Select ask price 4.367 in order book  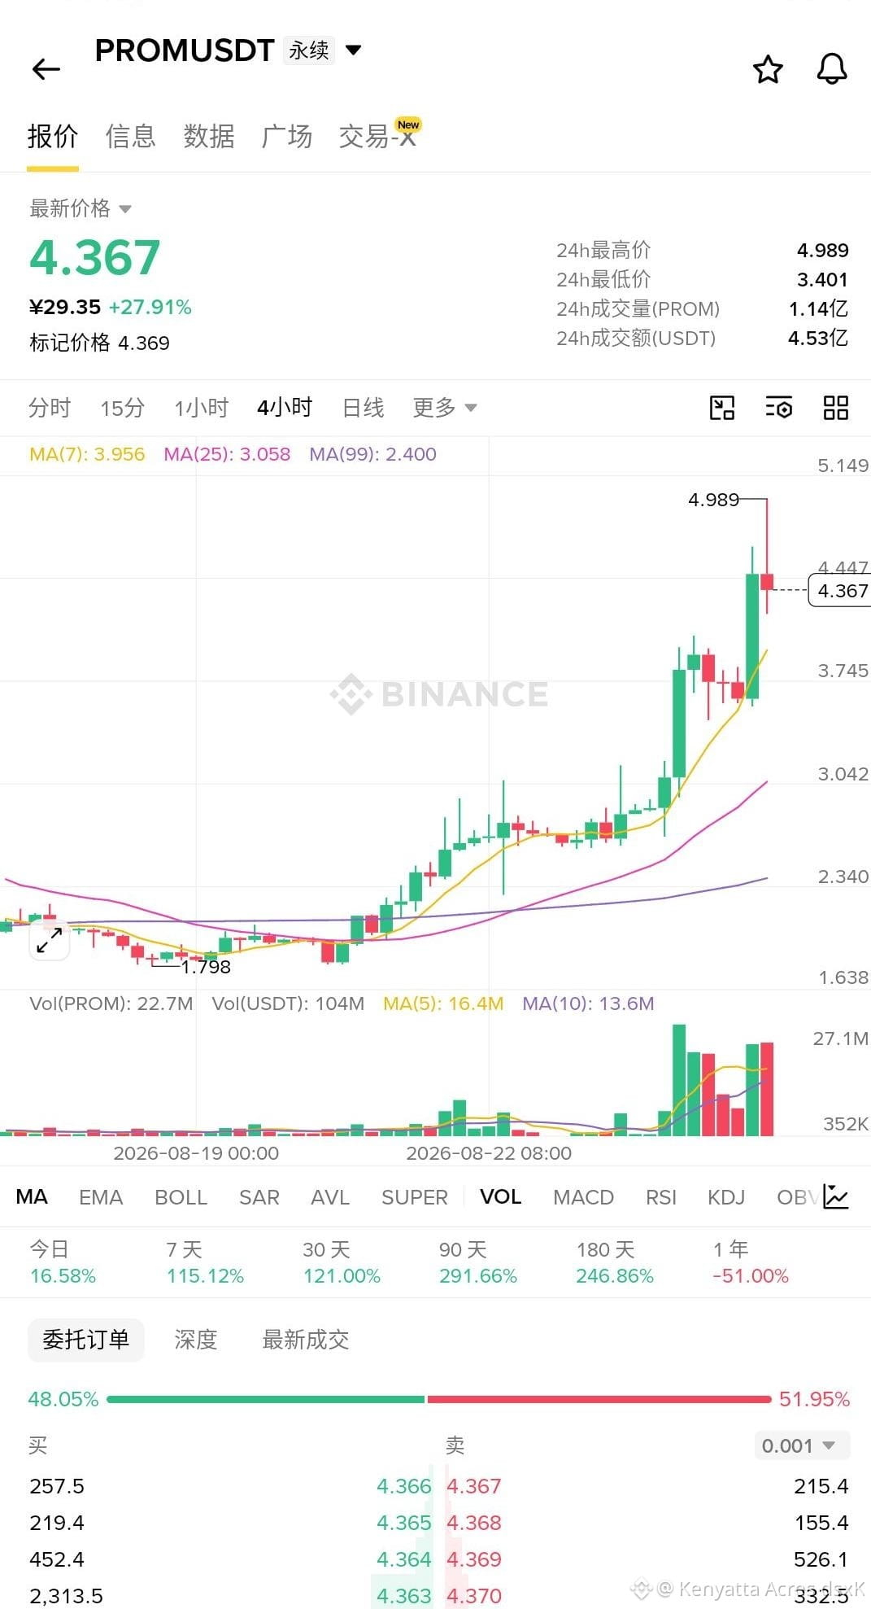474,1486
